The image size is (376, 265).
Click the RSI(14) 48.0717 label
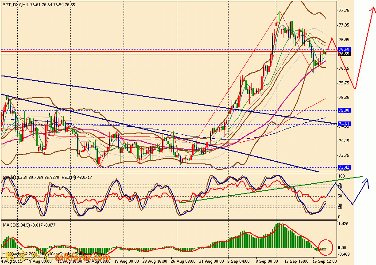[77, 177]
